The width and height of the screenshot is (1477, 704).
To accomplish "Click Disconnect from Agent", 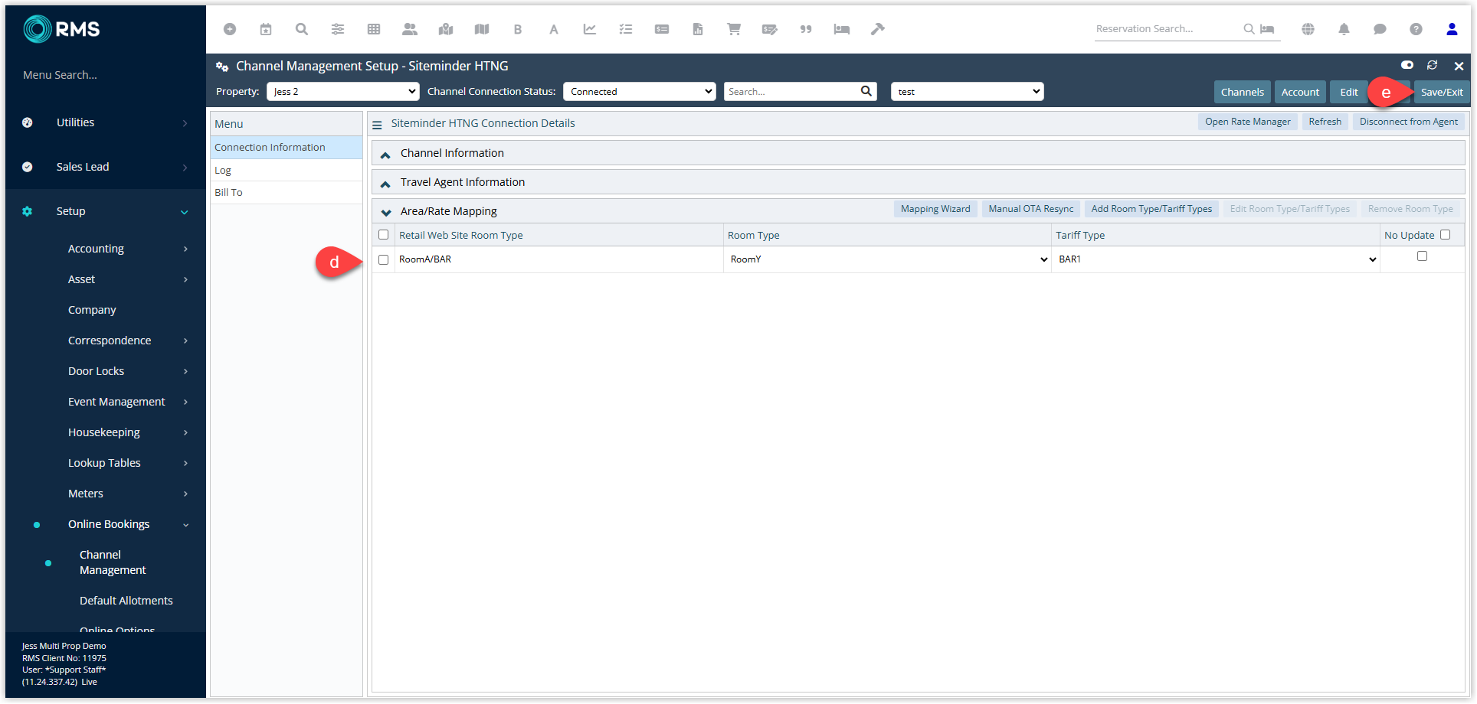I will pos(1409,122).
